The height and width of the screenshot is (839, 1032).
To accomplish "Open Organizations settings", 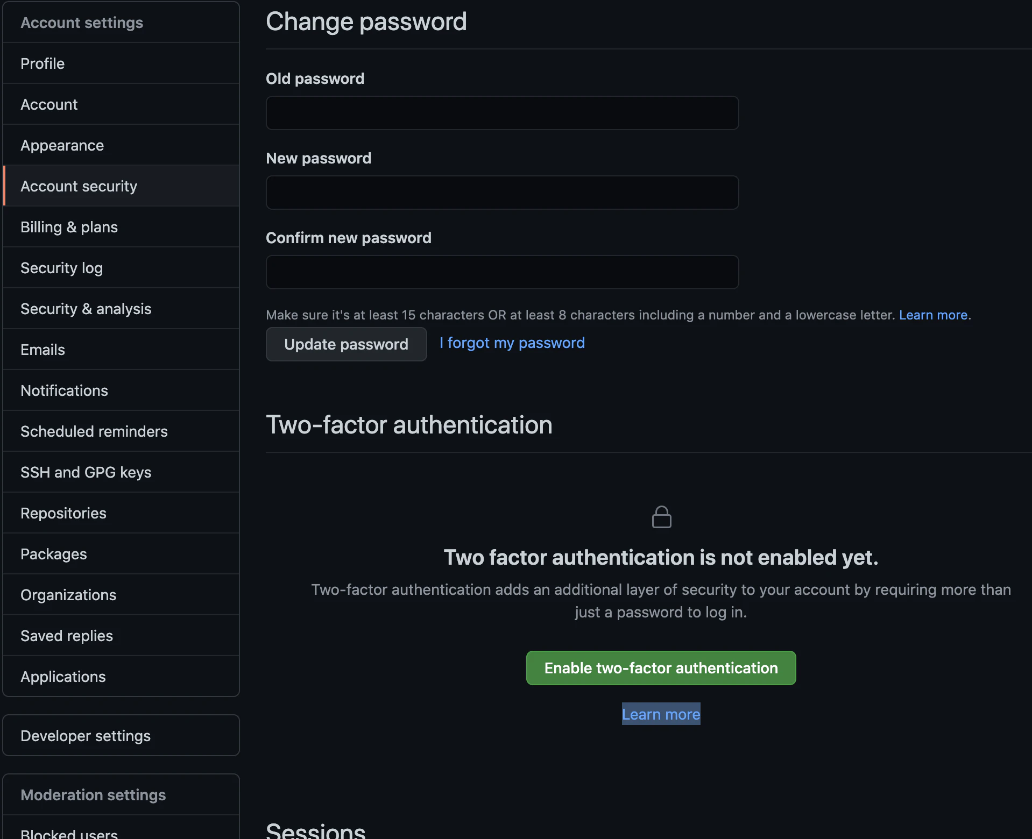I will coord(121,595).
